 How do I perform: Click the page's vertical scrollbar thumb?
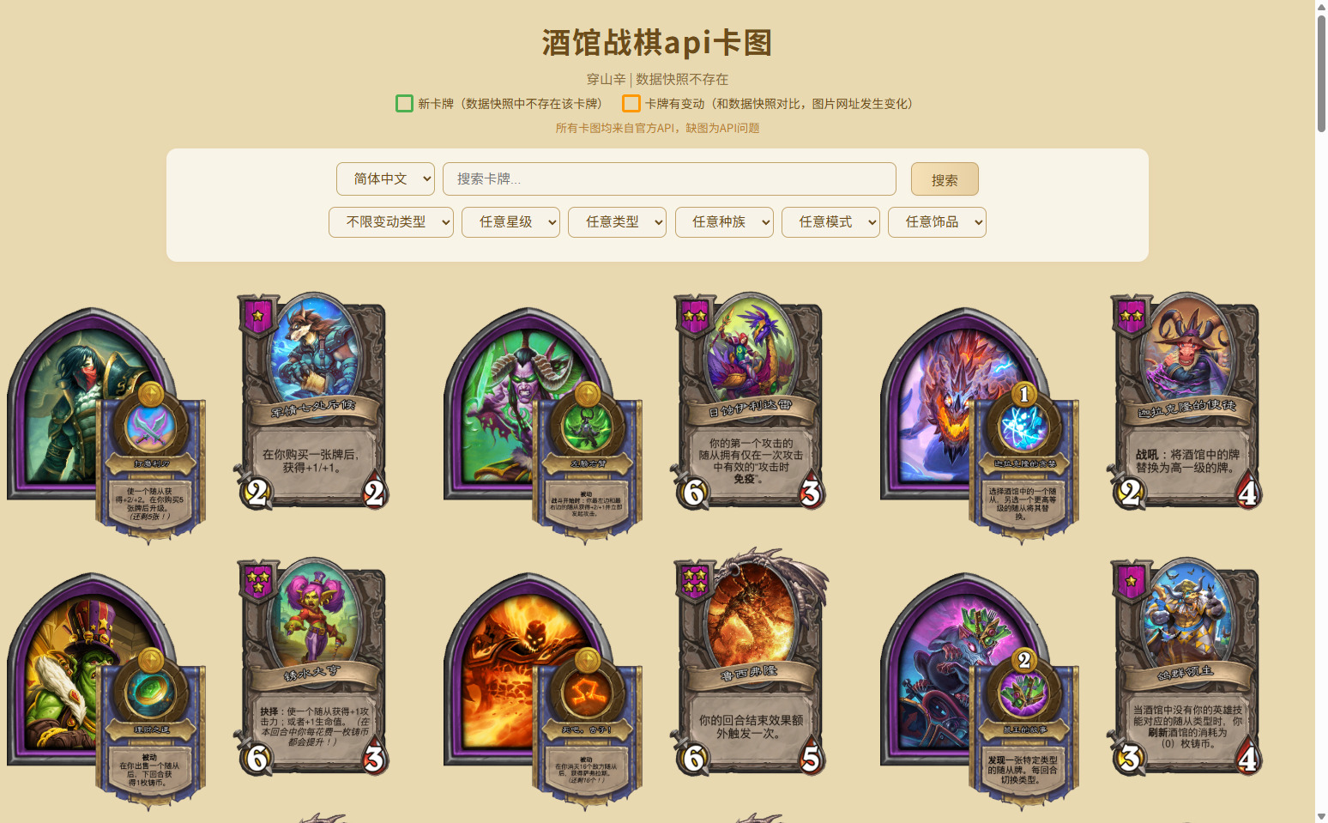pyautogui.click(x=1321, y=73)
